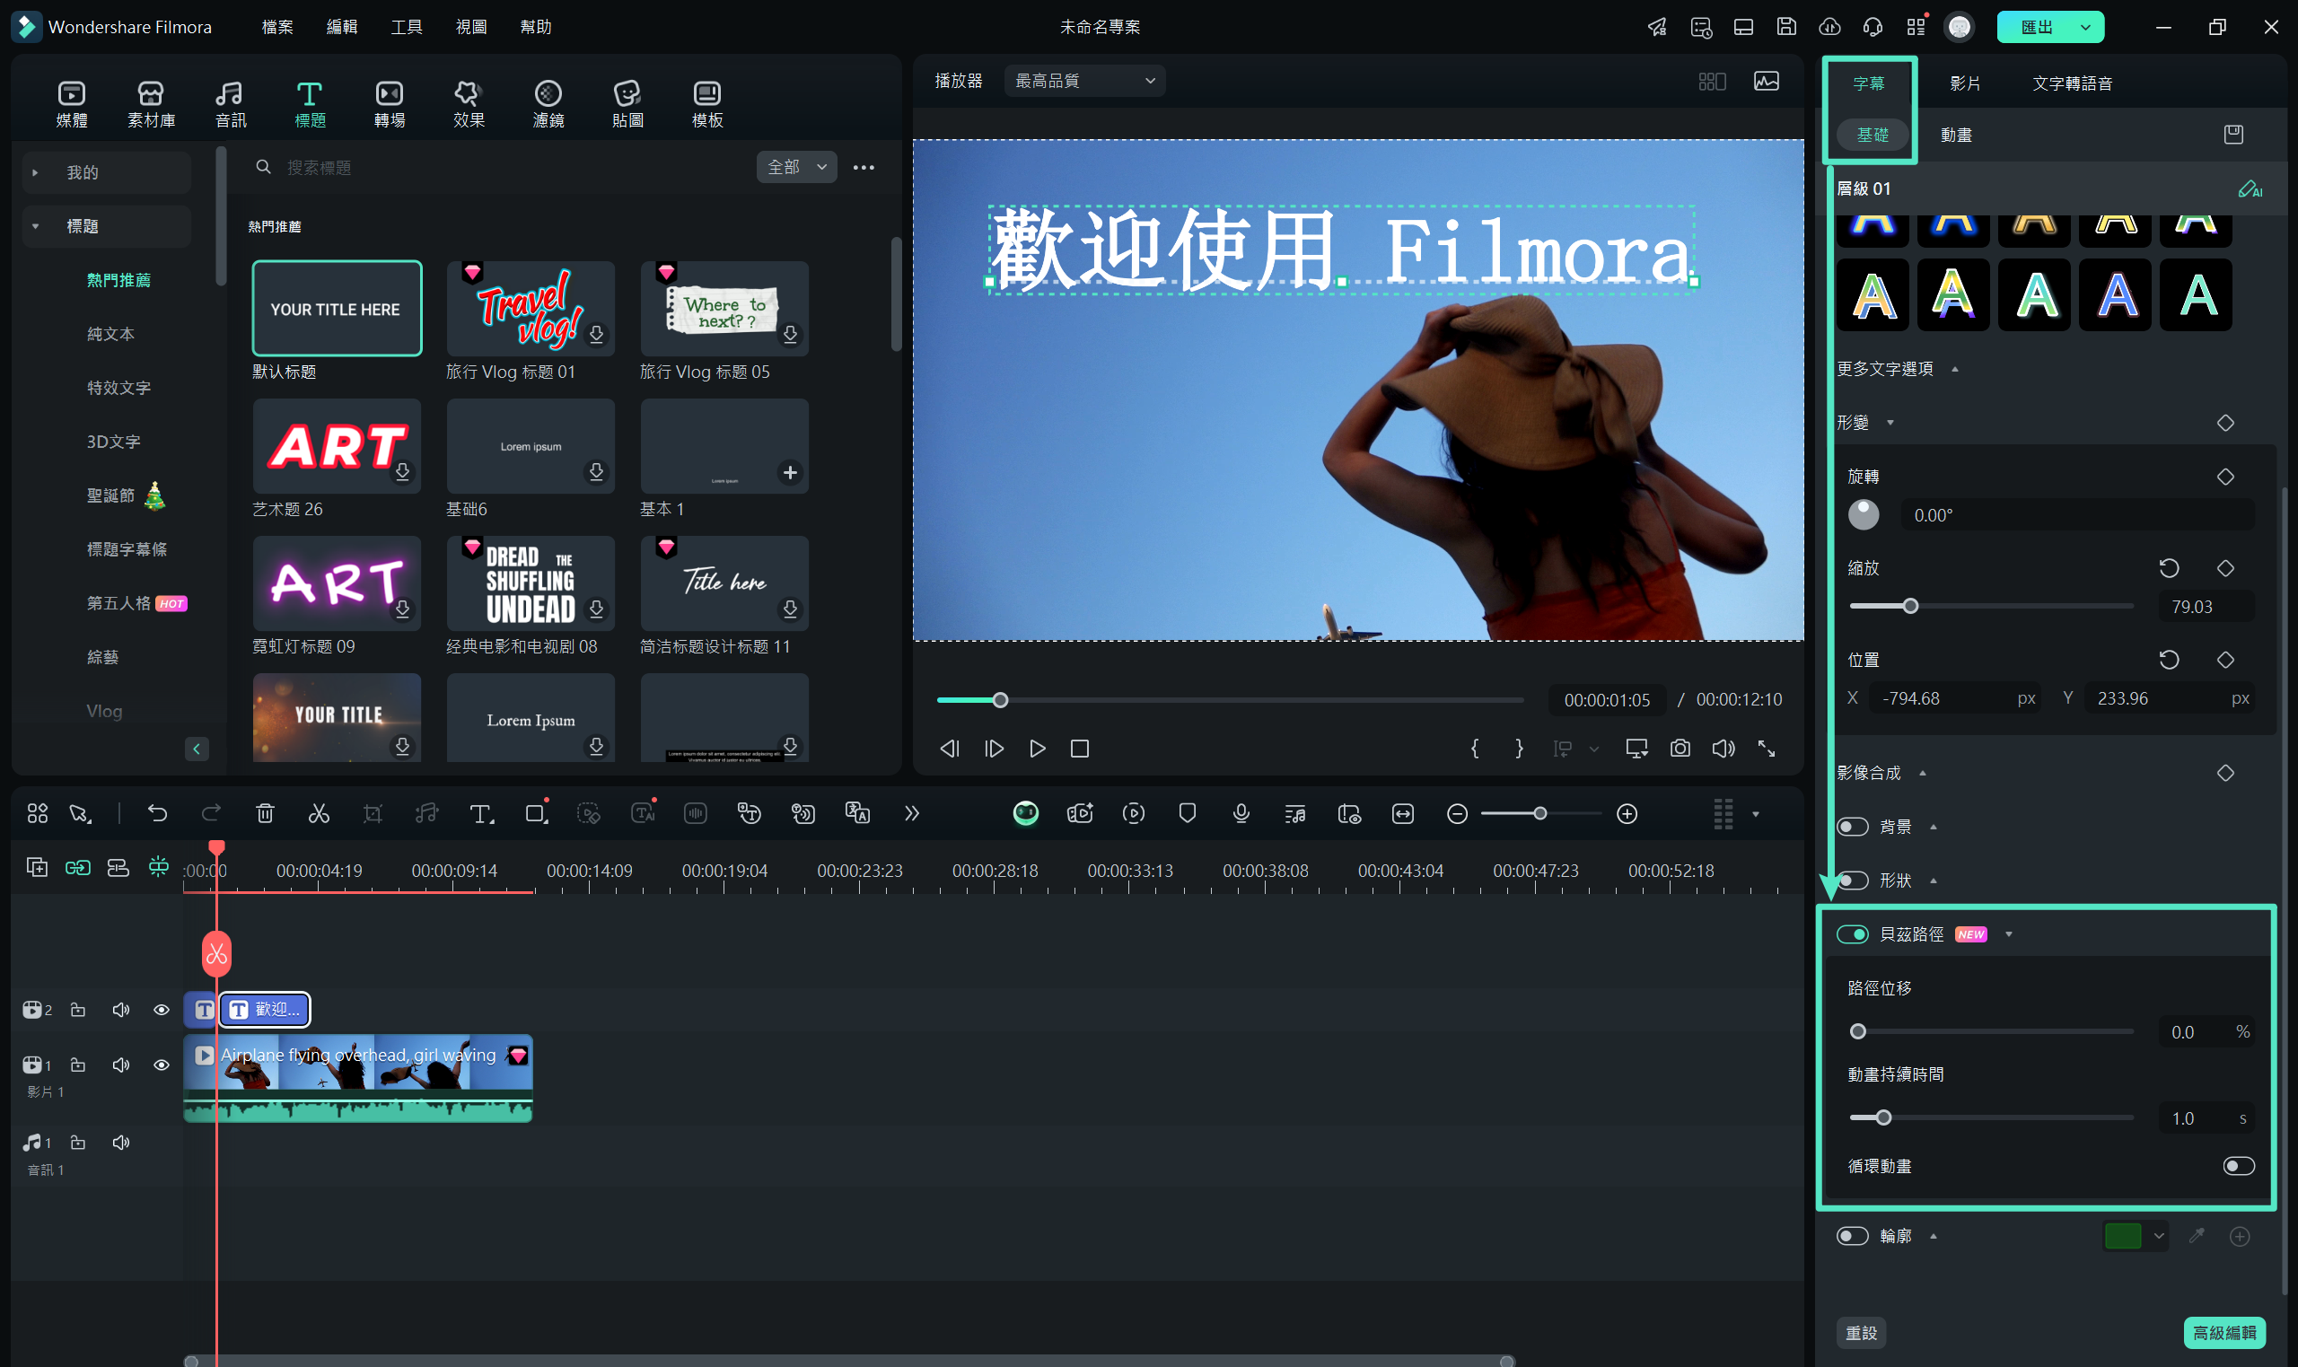Toggle the 輪廓 outline switch

[x=1852, y=1236]
